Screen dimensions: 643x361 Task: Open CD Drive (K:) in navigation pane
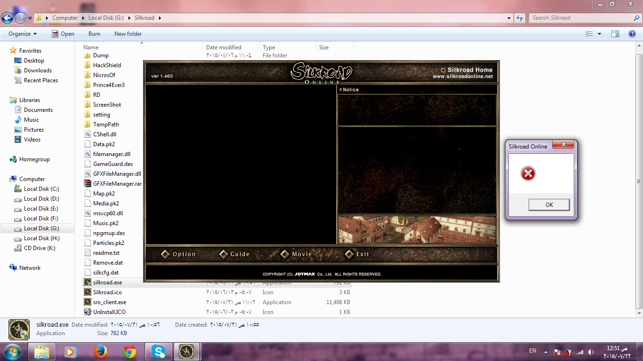tap(40, 248)
